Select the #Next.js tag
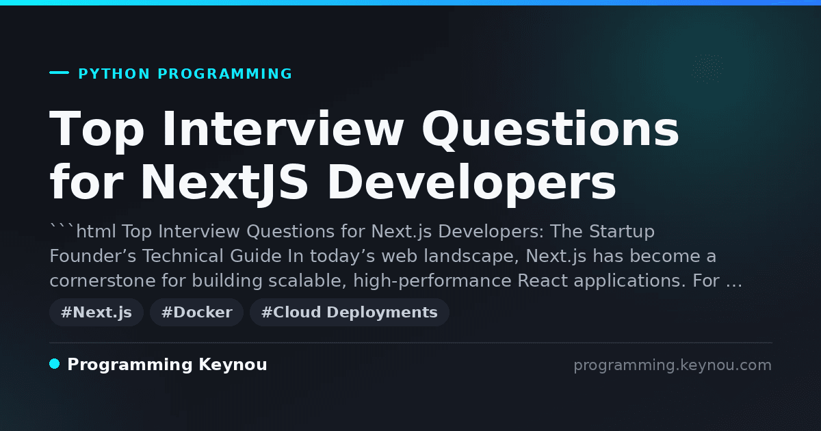The height and width of the screenshot is (431, 821). click(x=96, y=313)
